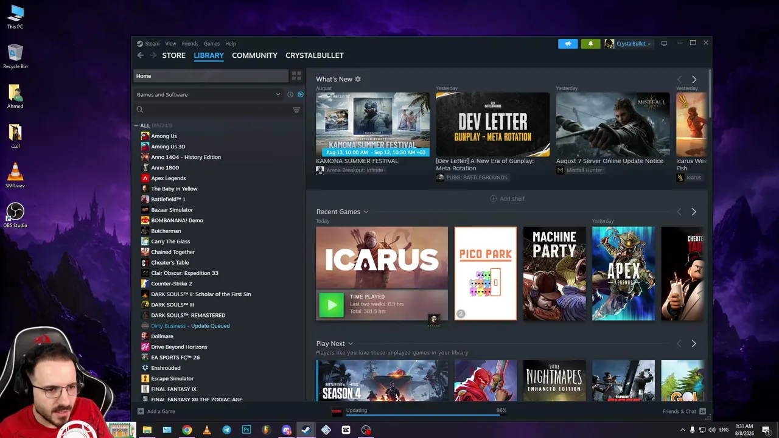
Task: Go to the COMMUNITY tab
Action: tap(254, 55)
